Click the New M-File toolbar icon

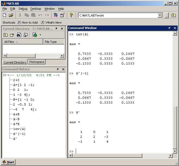pyautogui.click(x=4, y=15)
